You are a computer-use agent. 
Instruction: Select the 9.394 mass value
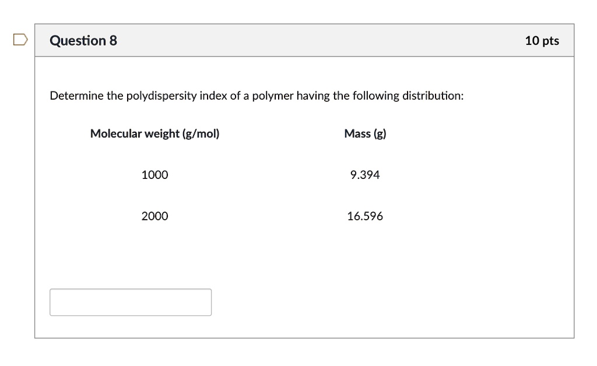(x=365, y=175)
